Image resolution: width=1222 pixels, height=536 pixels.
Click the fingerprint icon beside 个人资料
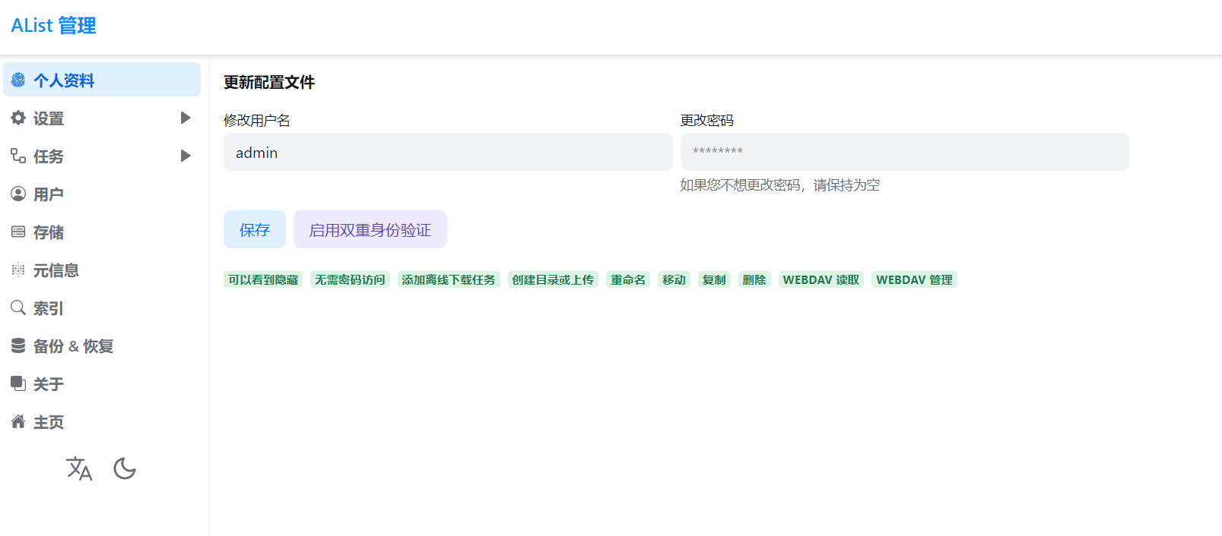pos(18,80)
